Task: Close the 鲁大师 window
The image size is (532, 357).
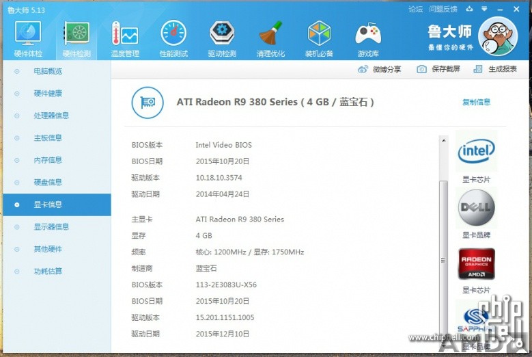Action: 516,9
